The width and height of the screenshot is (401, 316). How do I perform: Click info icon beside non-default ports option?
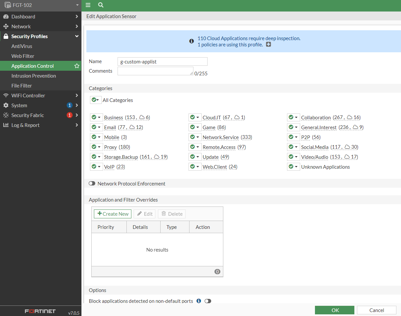(199, 301)
